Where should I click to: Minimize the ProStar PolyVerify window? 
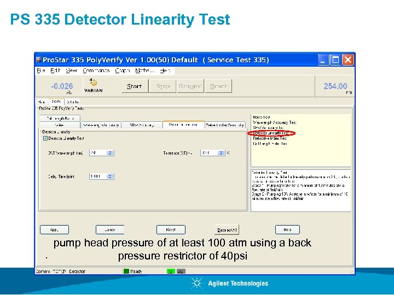pos(323,60)
